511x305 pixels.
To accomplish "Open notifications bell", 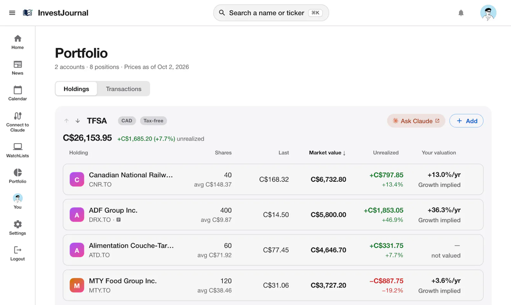I will coord(461,13).
